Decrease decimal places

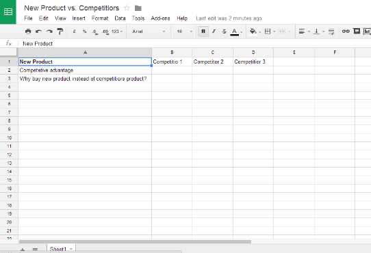click(x=95, y=31)
